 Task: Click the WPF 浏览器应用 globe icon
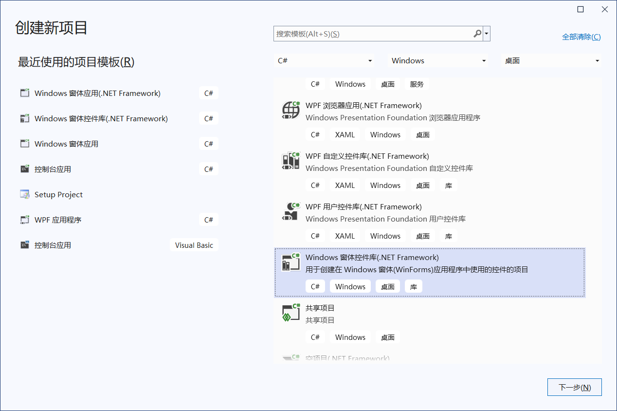click(291, 110)
